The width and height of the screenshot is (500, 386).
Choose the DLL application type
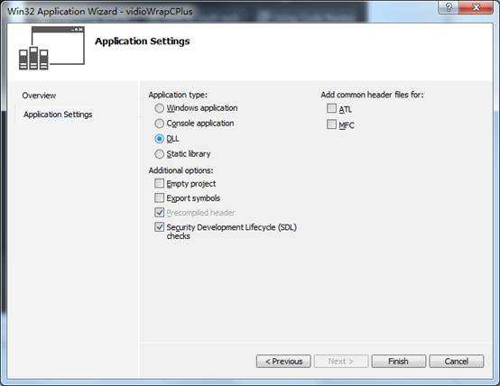159,139
